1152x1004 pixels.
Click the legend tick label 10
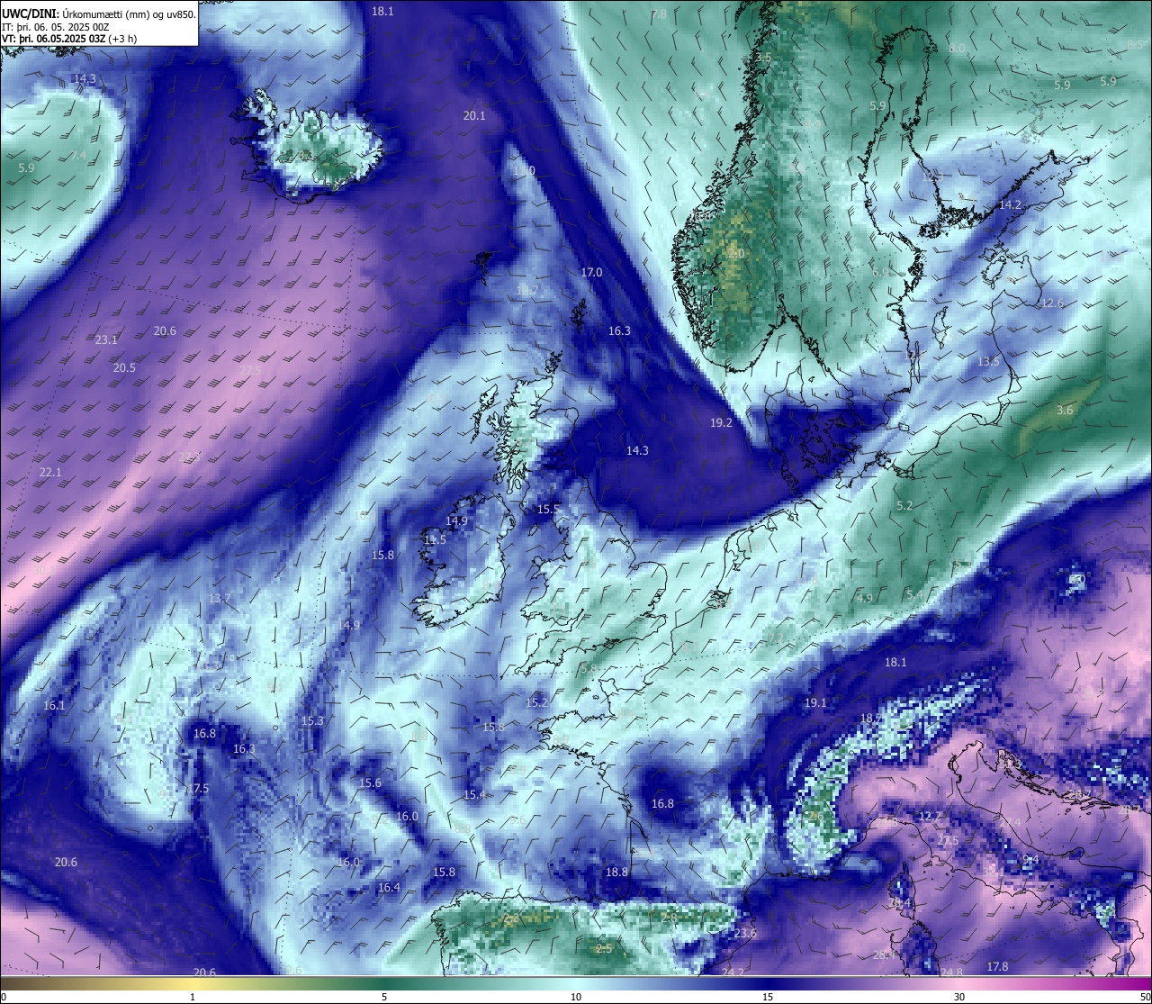click(576, 997)
